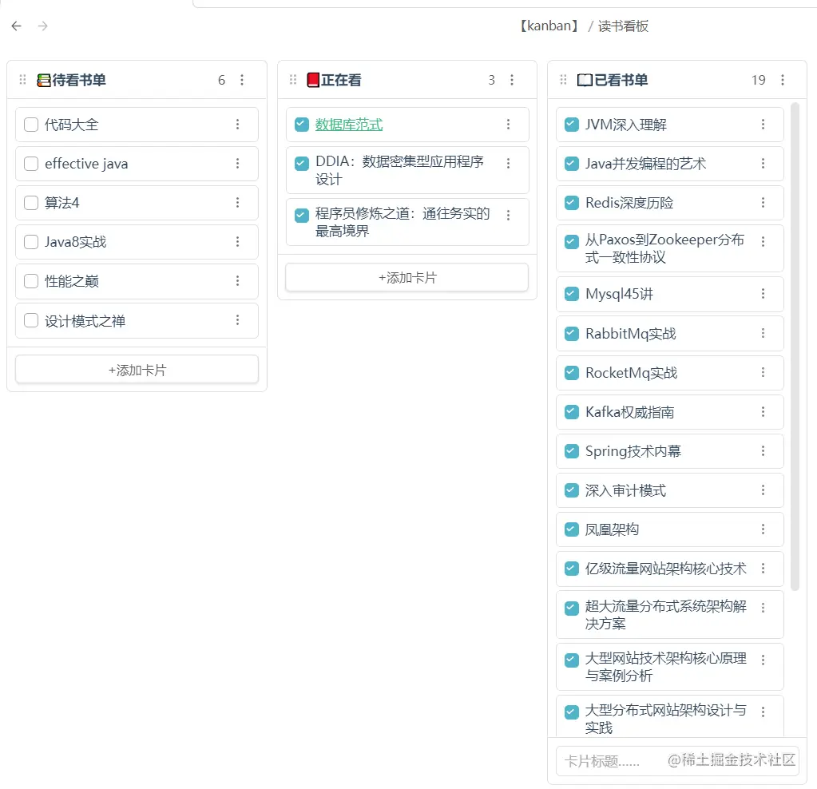Image resolution: width=817 pixels, height=789 pixels.
Task: Select the 从Paxos到Zookeeper card text
Action: click(664, 248)
